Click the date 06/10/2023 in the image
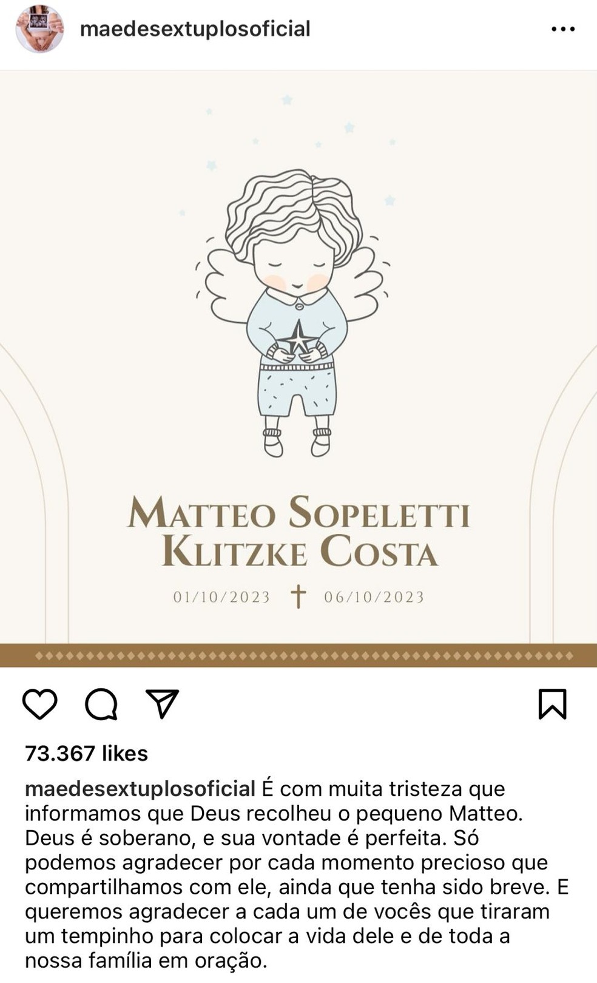Image resolution: width=597 pixels, height=983 pixels. click(374, 597)
